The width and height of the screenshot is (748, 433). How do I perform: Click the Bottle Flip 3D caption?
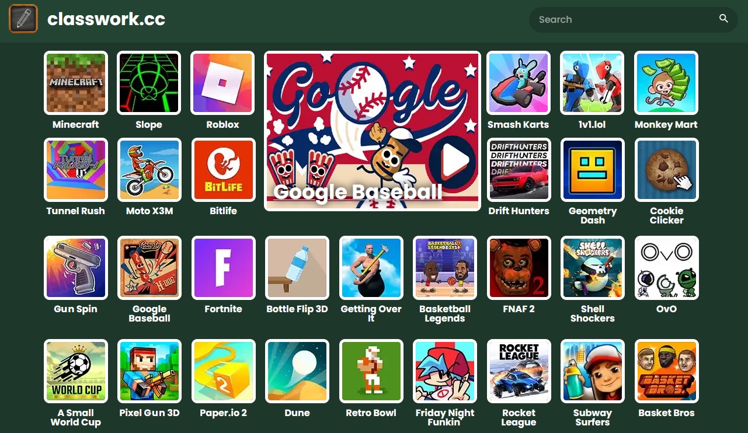click(x=297, y=309)
